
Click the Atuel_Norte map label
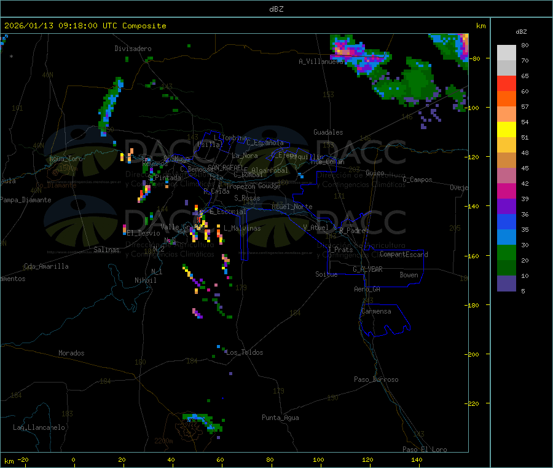[292, 207]
